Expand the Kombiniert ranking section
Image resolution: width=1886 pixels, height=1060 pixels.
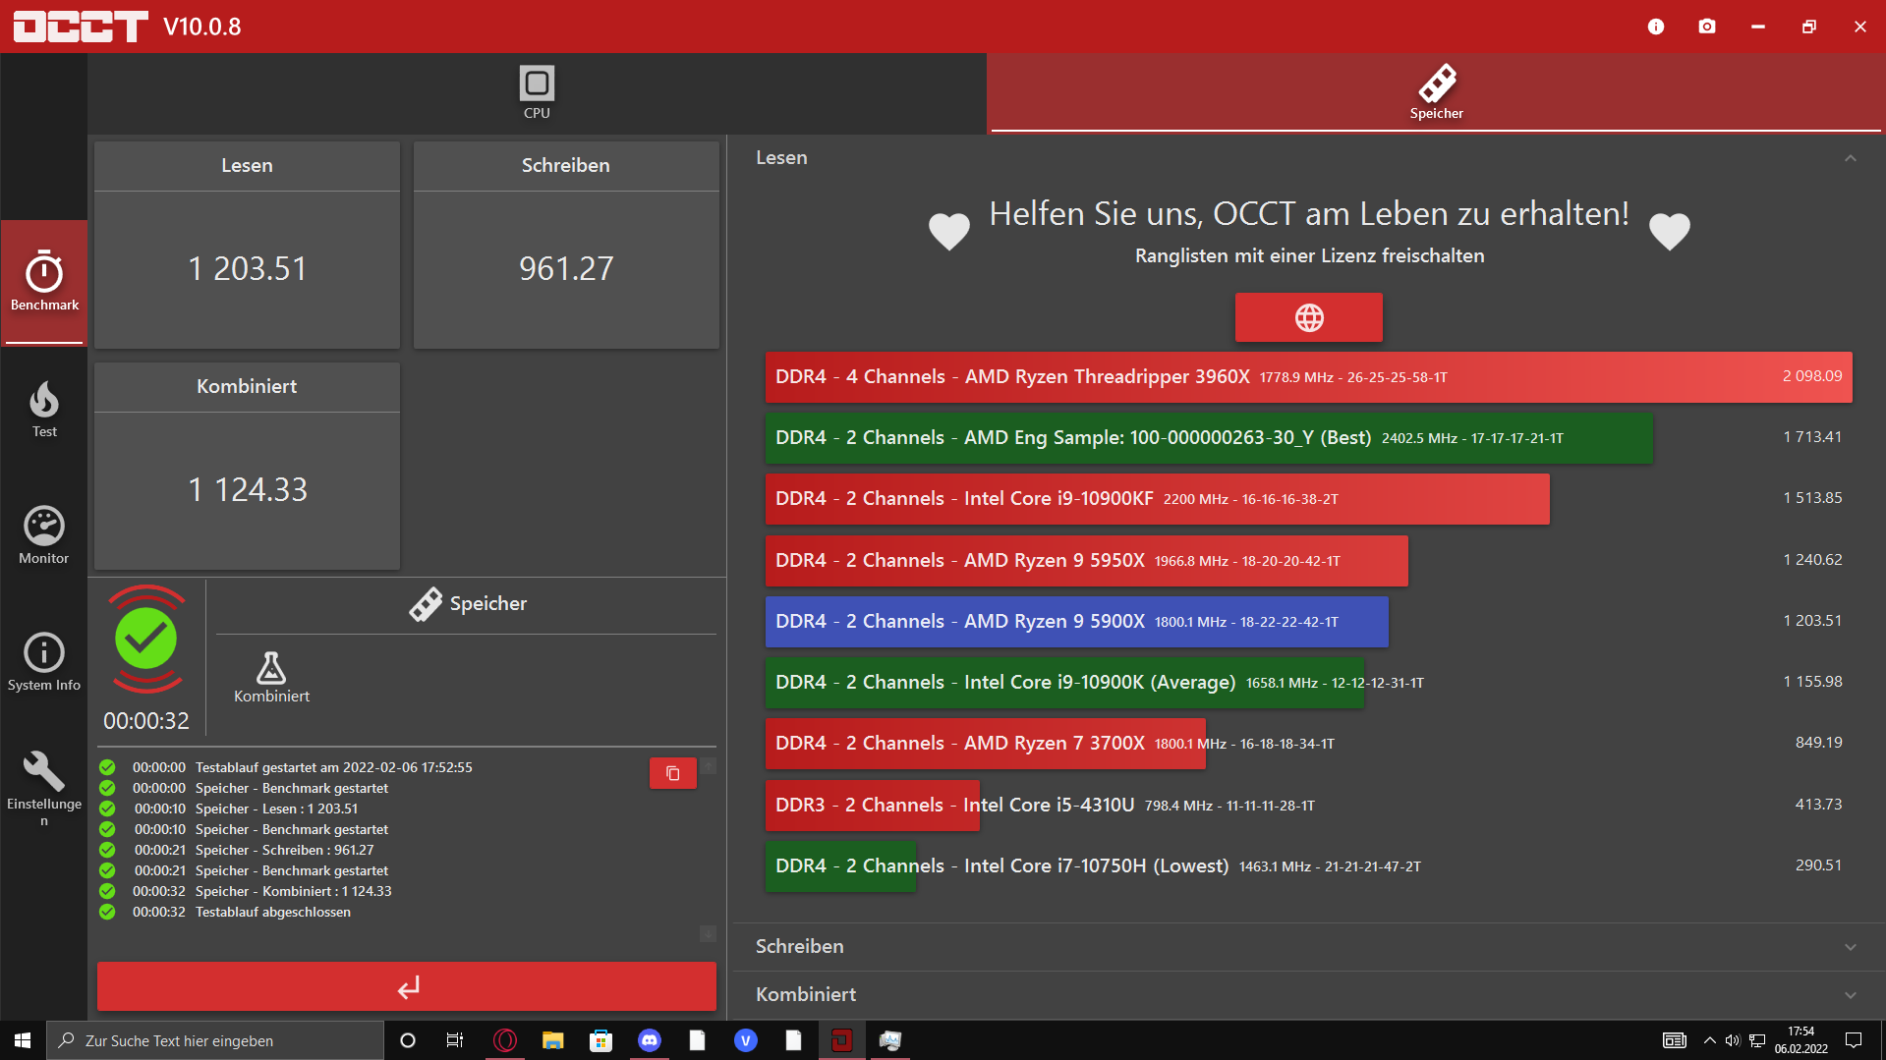[x=1307, y=995]
